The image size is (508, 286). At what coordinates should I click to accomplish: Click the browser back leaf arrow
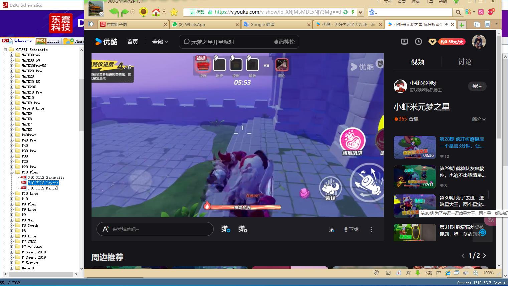coord(114,12)
